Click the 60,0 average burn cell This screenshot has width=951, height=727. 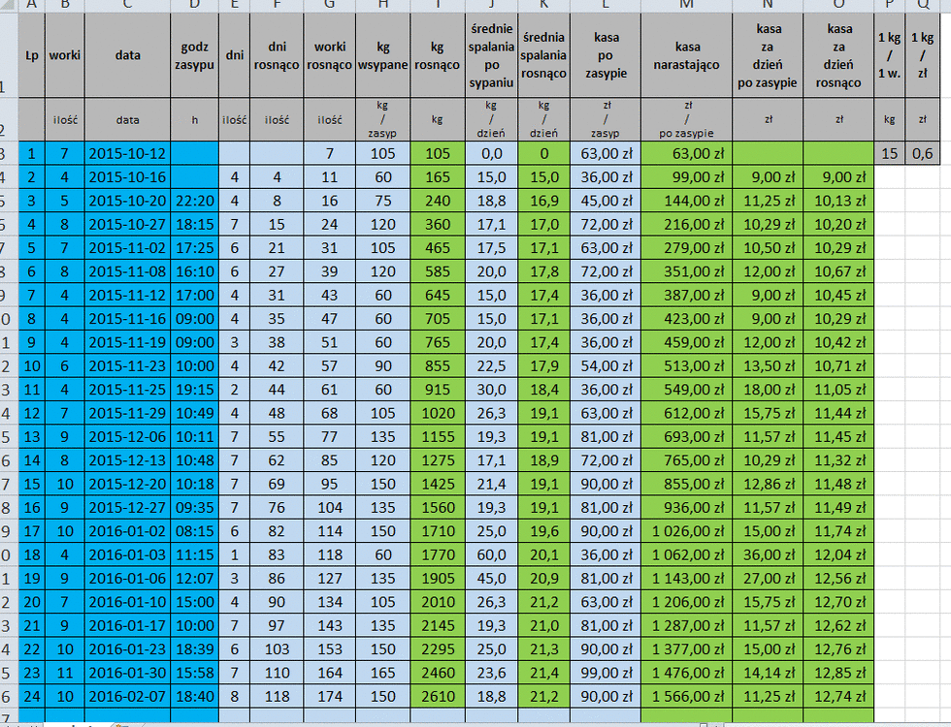pos(490,554)
